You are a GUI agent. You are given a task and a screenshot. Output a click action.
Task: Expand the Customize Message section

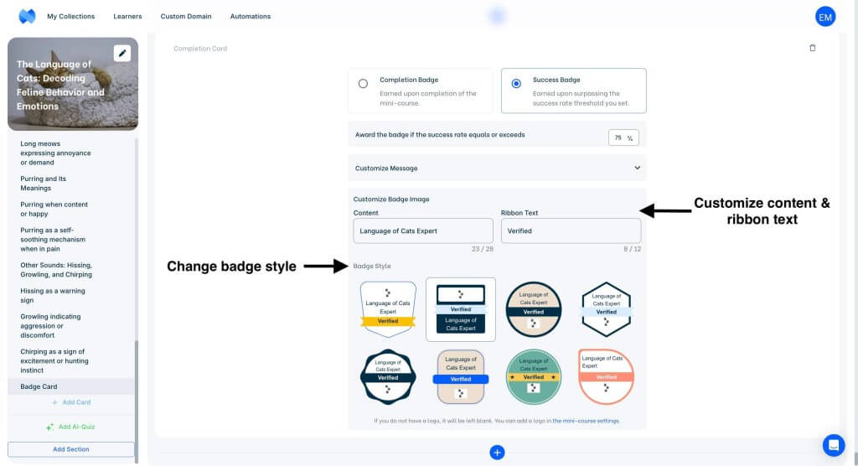(x=497, y=168)
